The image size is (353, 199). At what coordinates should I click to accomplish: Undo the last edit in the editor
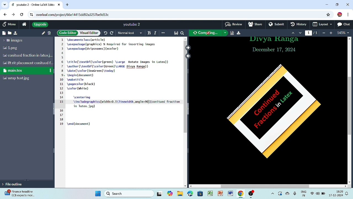105,33
